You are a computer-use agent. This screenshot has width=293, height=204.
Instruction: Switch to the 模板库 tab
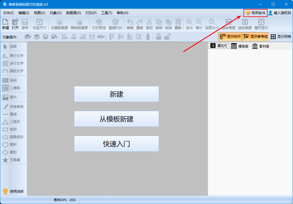coord(240,46)
